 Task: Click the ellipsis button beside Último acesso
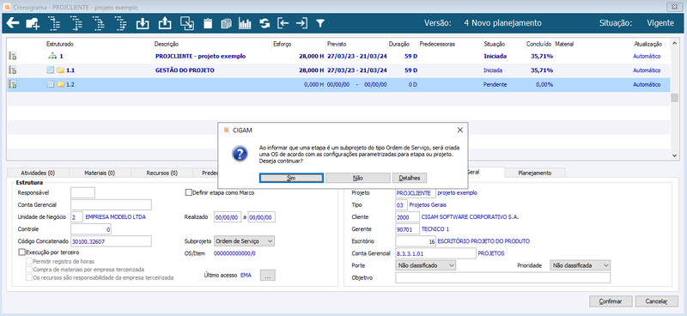click(268, 276)
